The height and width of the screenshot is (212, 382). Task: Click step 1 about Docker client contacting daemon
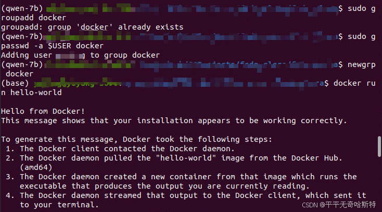[120, 149]
